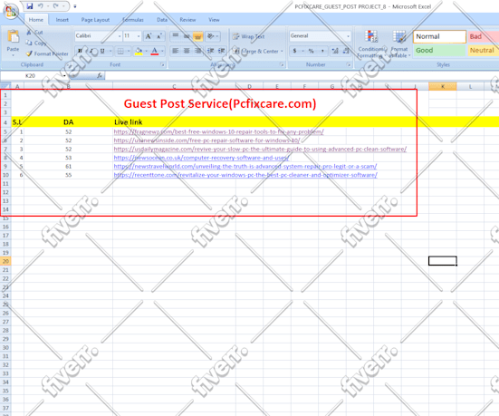Image resolution: width=499 pixels, height=416 pixels.
Task: Click Merge & Center
Action: click(256, 51)
